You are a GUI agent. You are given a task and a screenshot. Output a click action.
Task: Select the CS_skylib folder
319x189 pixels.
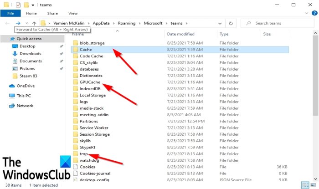point(88,62)
